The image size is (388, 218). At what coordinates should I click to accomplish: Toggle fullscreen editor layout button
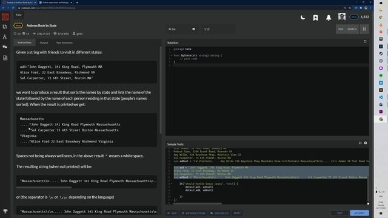click(364, 29)
